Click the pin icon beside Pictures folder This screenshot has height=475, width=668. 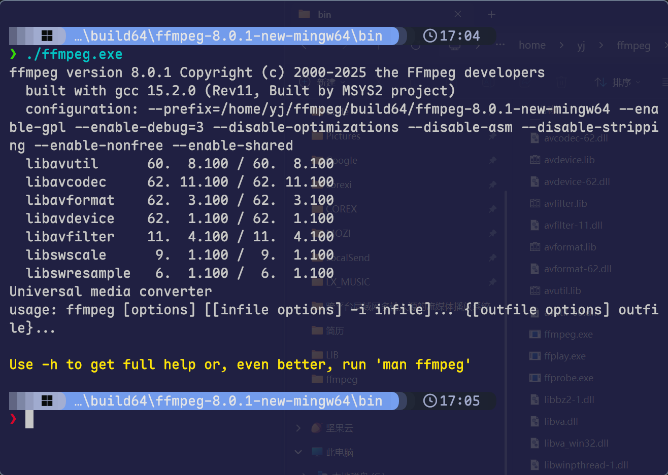[x=492, y=136]
